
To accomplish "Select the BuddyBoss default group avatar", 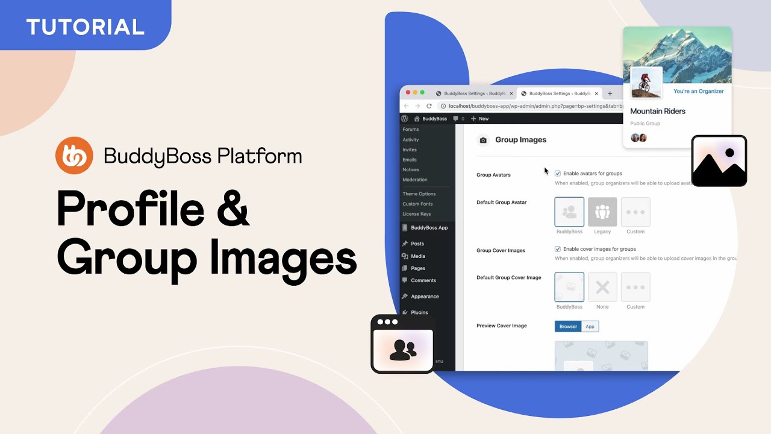I will point(569,212).
